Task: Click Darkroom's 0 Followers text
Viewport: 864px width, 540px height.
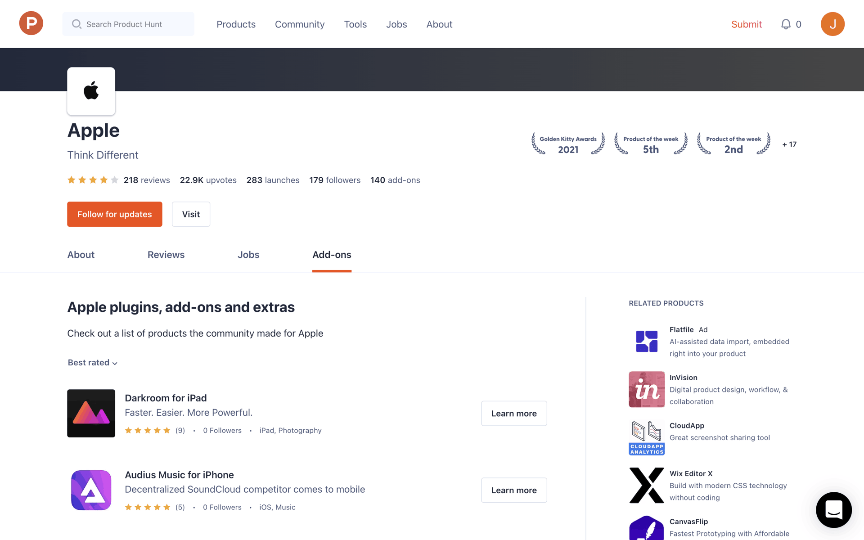Action: [x=222, y=431]
